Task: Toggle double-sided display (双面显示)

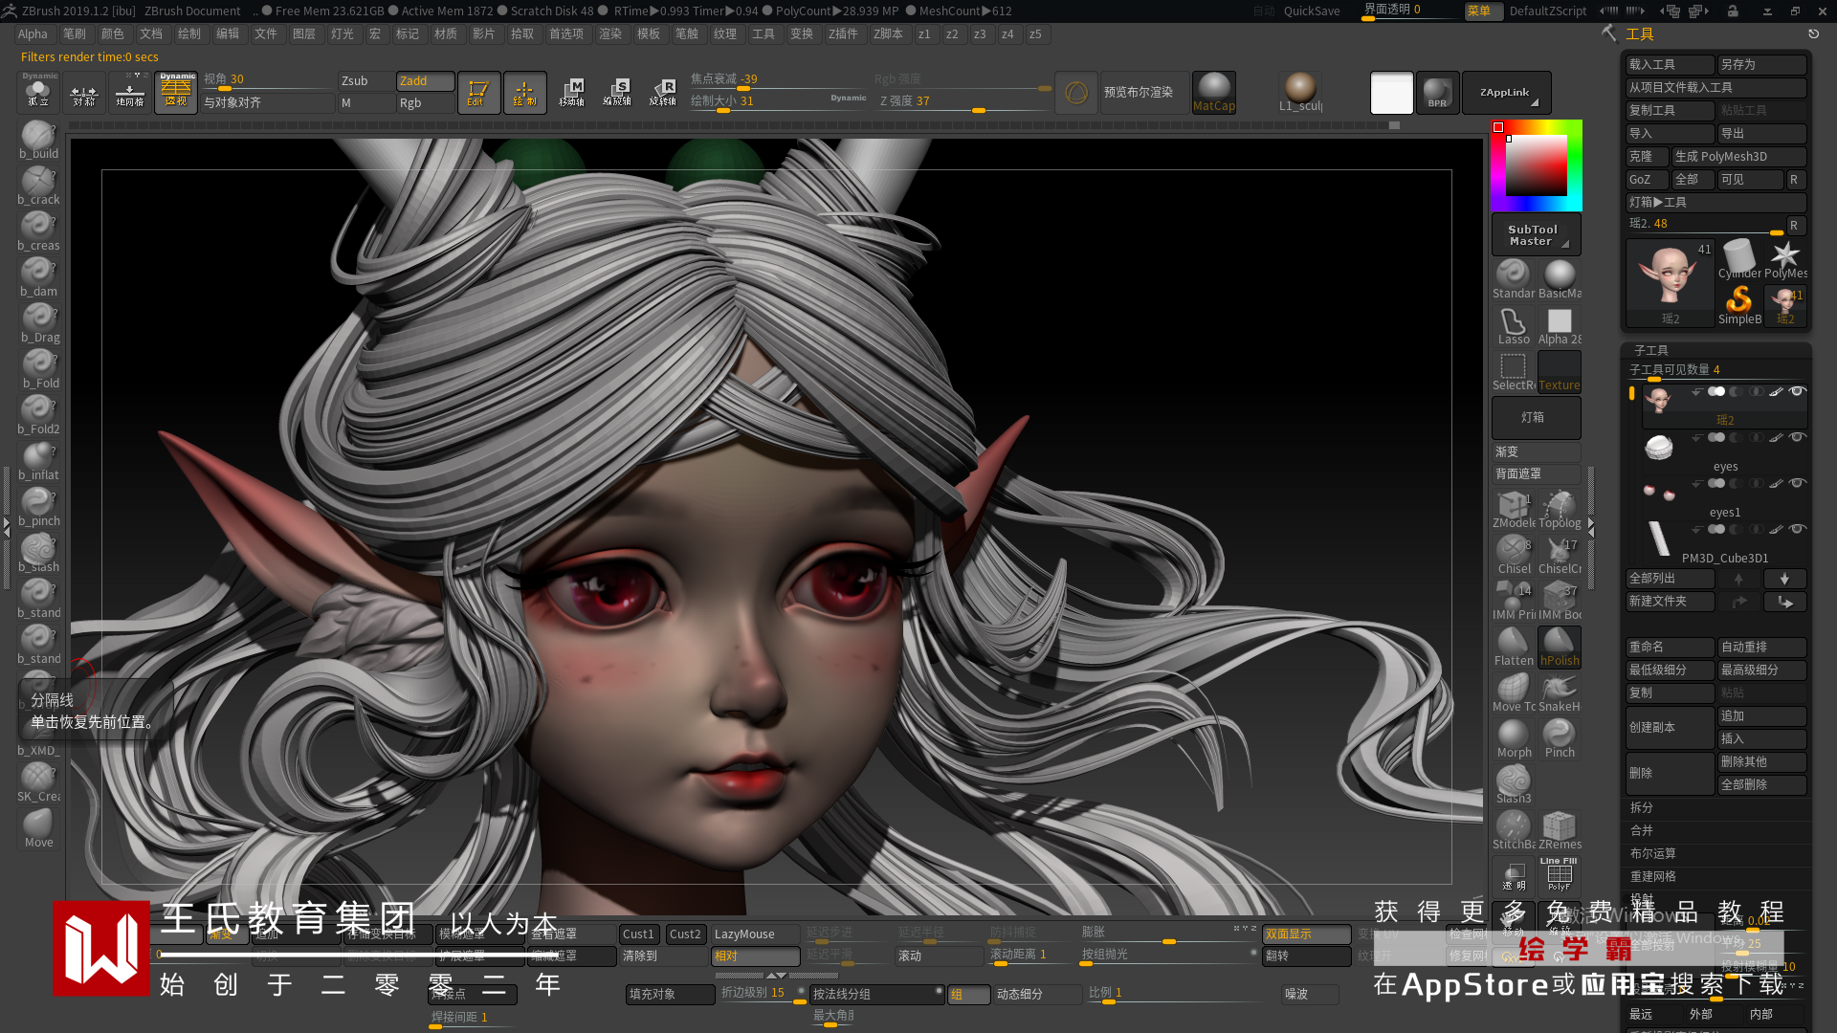Action: click(1305, 934)
